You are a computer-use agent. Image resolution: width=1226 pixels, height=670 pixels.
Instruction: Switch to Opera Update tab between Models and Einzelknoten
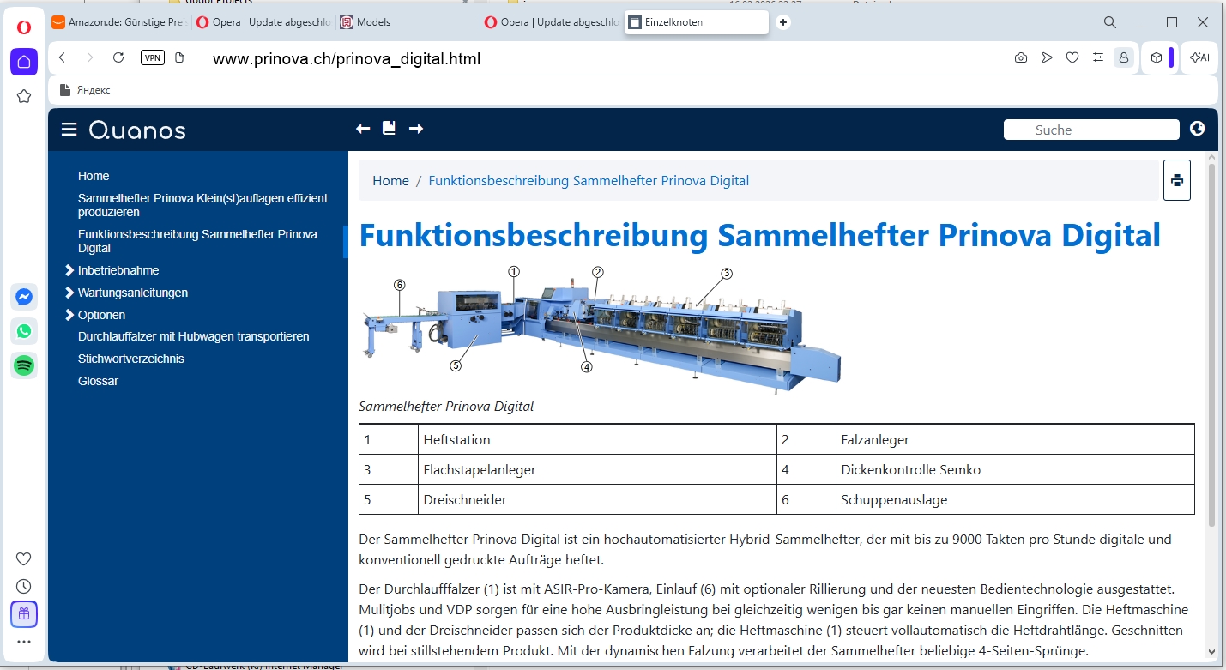[x=551, y=22]
